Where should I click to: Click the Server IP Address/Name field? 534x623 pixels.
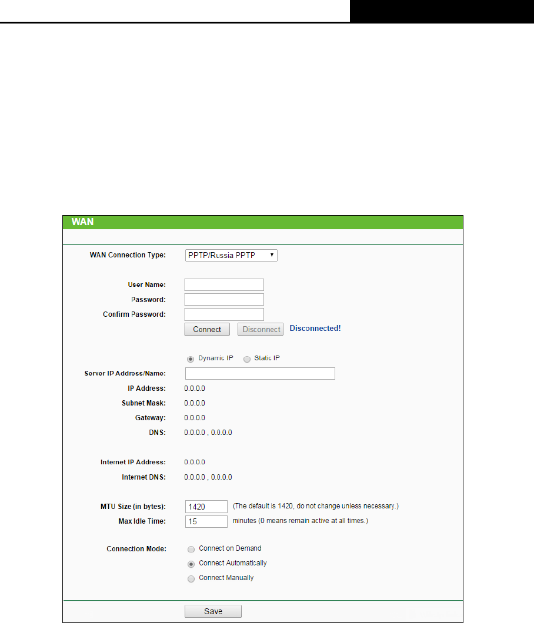coord(260,373)
